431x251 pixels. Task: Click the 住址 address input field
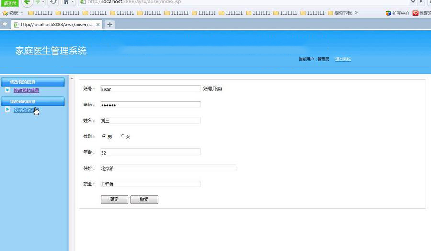click(x=168, y=168)
